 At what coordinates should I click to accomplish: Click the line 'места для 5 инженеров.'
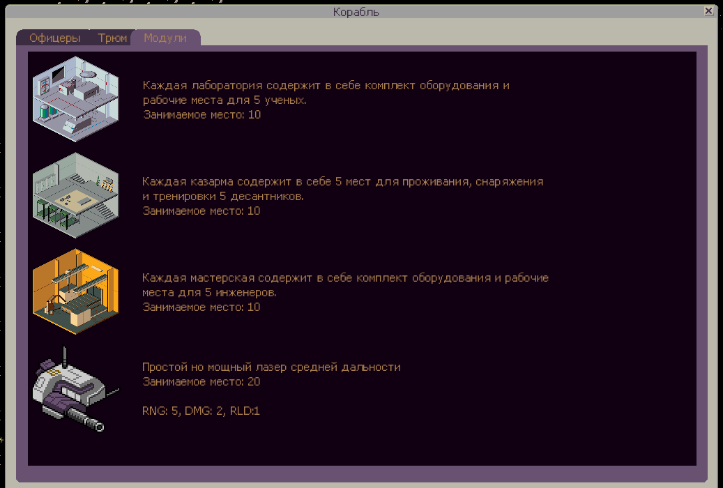[x=209, y=292]
